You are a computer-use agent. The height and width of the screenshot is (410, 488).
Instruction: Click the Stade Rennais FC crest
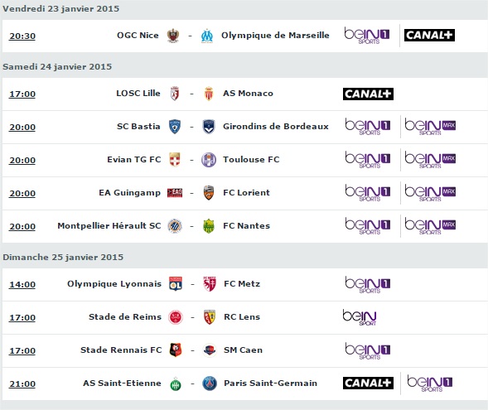(x=176, y=350)
